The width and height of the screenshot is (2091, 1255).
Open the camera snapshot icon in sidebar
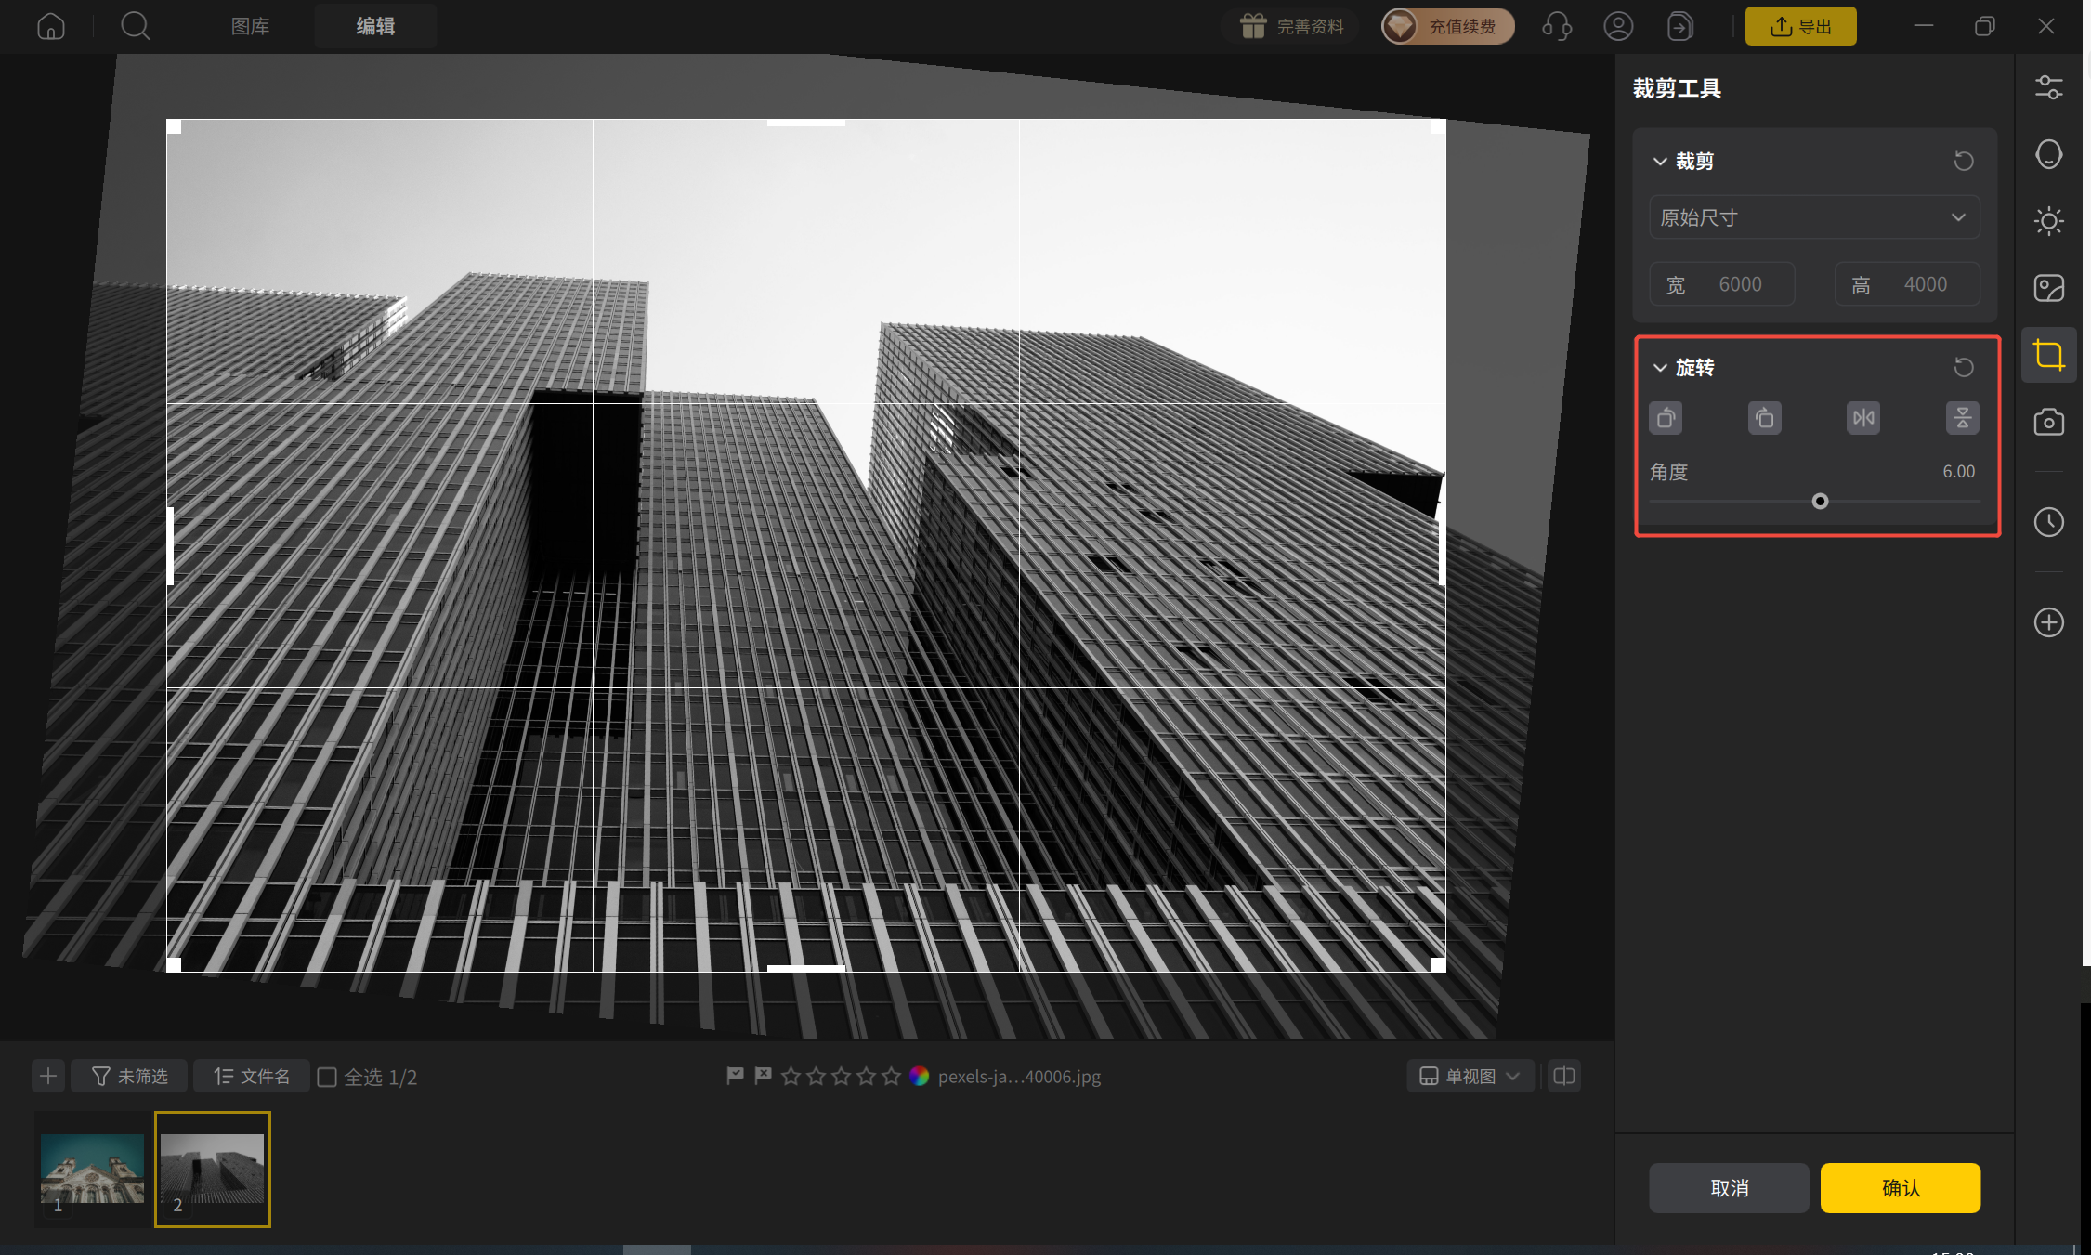tap(2048, 422)
